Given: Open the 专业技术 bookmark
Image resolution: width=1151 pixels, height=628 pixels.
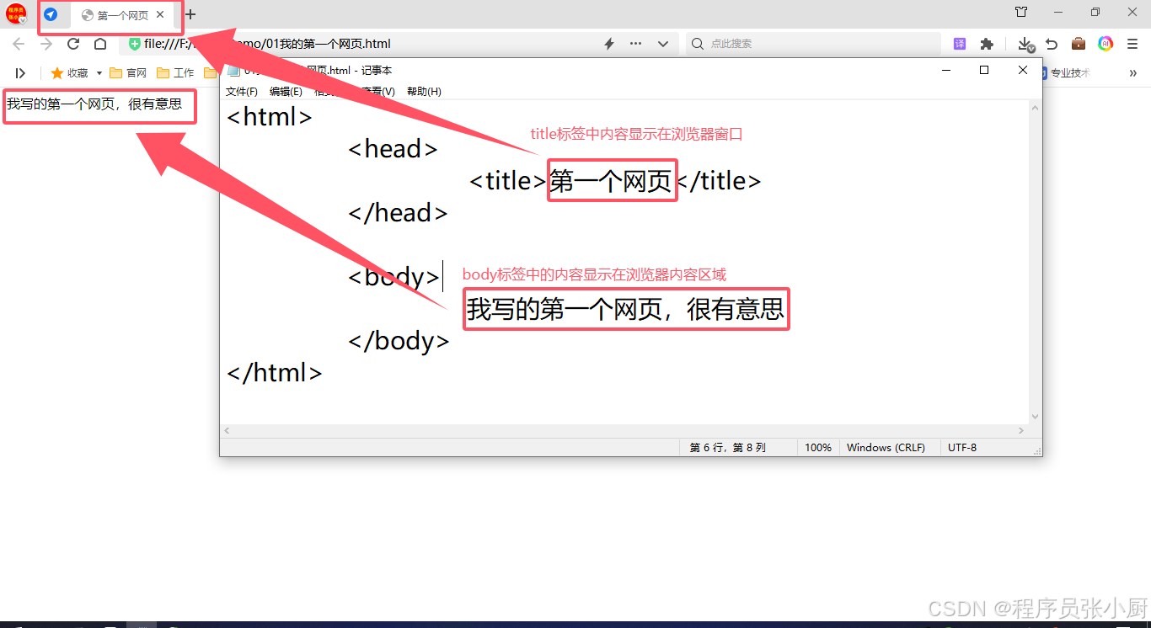Looking at the screenshot, I should 1064,73.
